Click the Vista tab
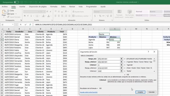This screenshot has height=96, width=170. [80, 7]
